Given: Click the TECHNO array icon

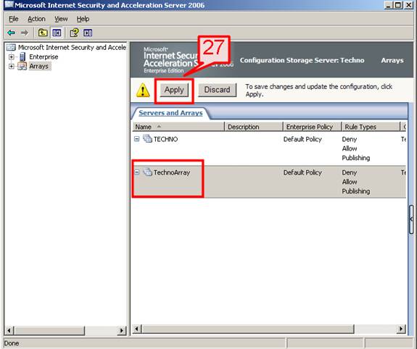Looking at the screenshot, I should pyautogui.click(x=147, y=138).
